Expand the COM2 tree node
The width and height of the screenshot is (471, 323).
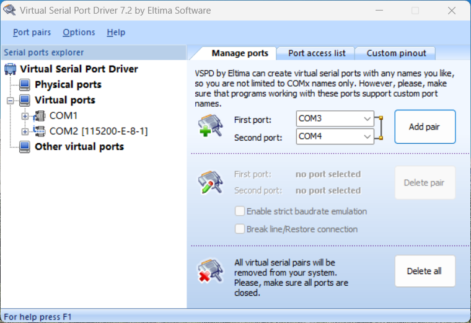point(25,131)
